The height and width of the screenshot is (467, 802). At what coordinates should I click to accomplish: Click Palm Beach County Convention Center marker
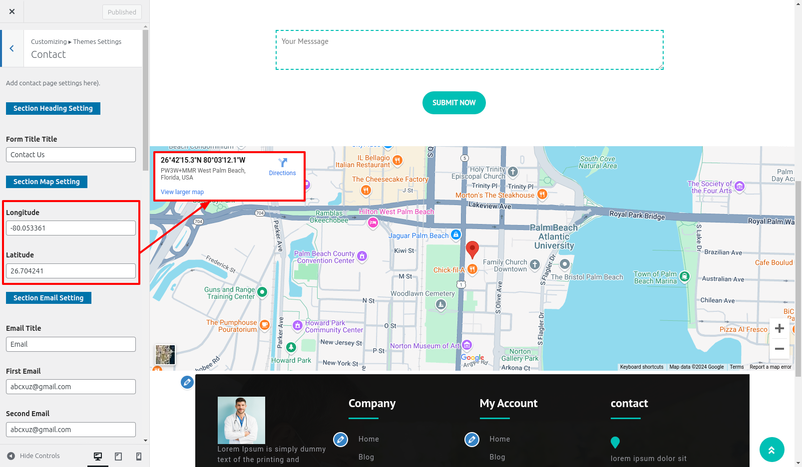click(x=362, y=256)
